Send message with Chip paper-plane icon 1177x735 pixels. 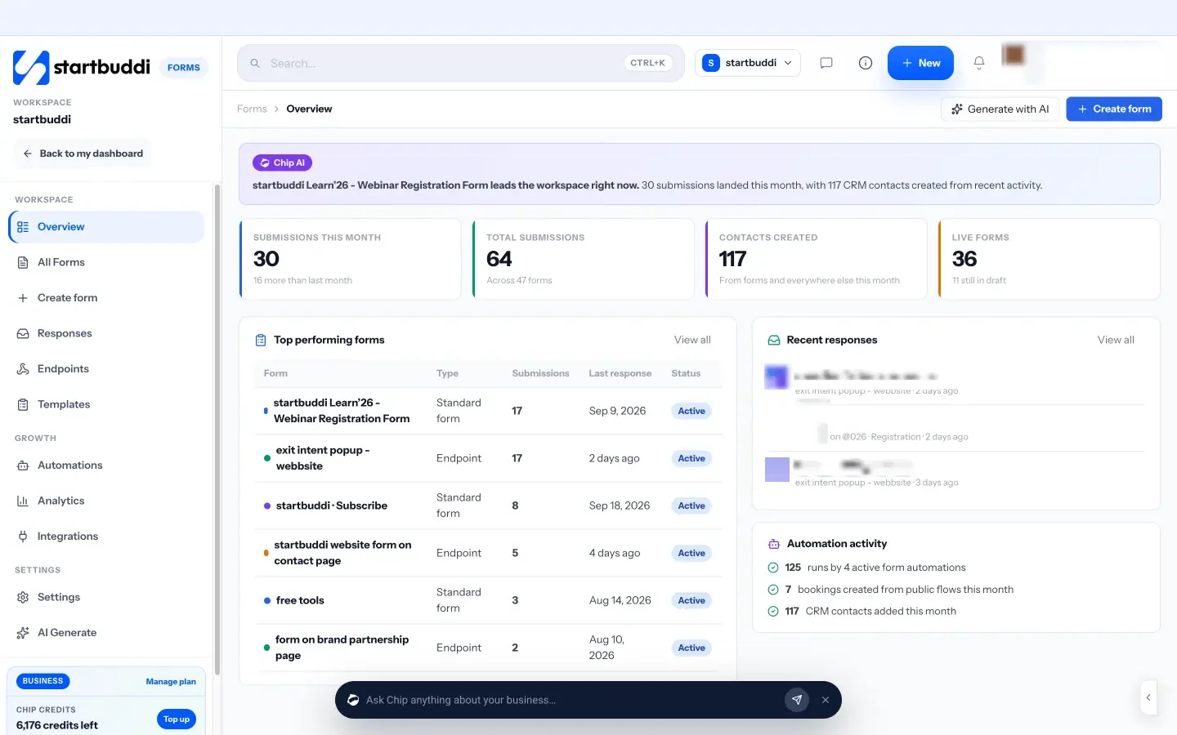pos(797,700)
